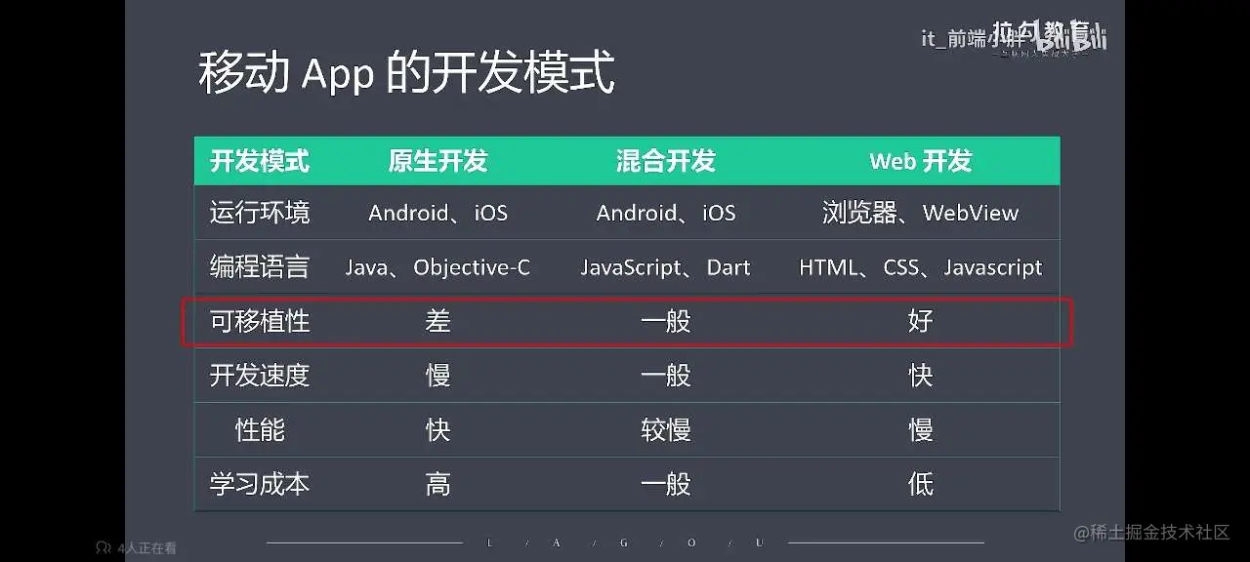Select the Web 开发 column header
The height and width of the screenshot is (562, 1250).
(920, 161)
